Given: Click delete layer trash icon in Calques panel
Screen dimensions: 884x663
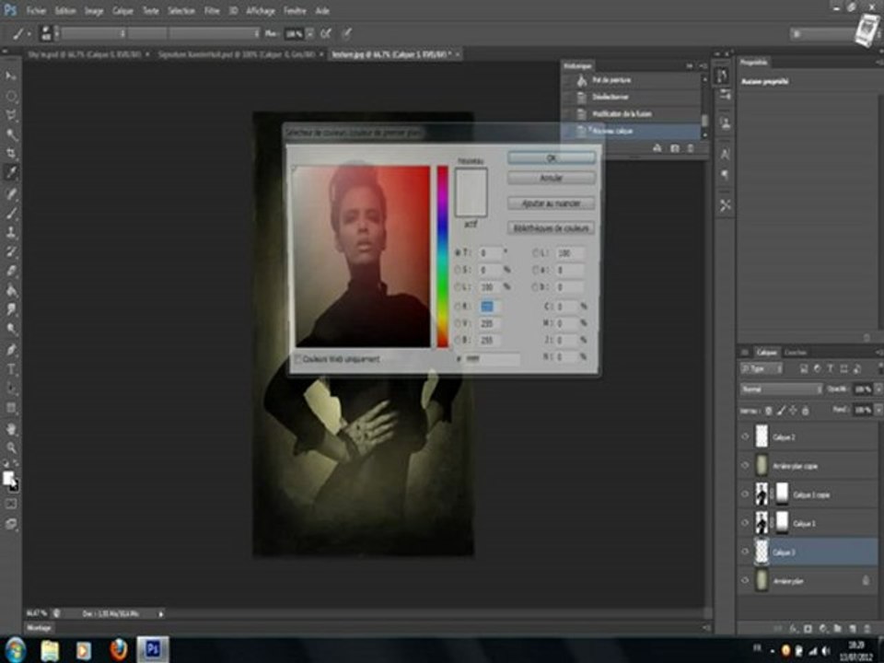Looking at the screenshot, I should pos(867,628).
